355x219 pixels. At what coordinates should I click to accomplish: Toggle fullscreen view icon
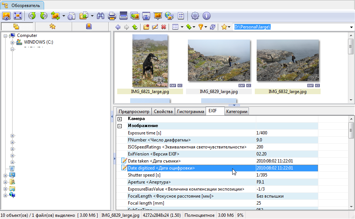[x=18, y=16]
